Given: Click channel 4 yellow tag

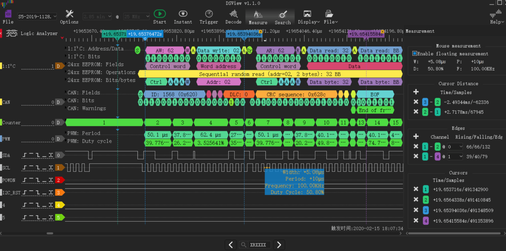Looking at the screenshot, I should coord(59,205).
